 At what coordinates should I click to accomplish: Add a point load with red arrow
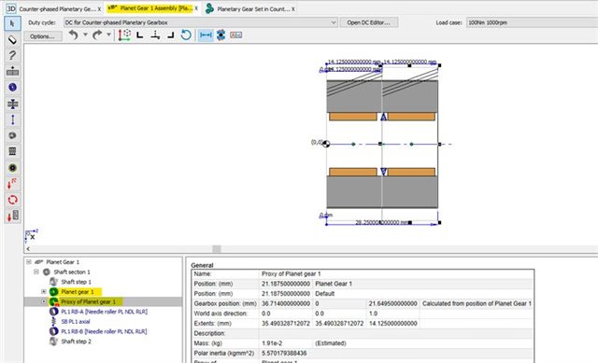click(x=12, y=184)
